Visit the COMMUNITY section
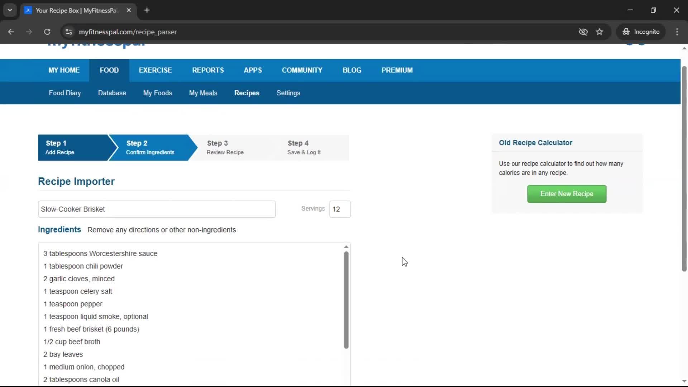This screenshot has height=387, width=688. pos(302,70)
